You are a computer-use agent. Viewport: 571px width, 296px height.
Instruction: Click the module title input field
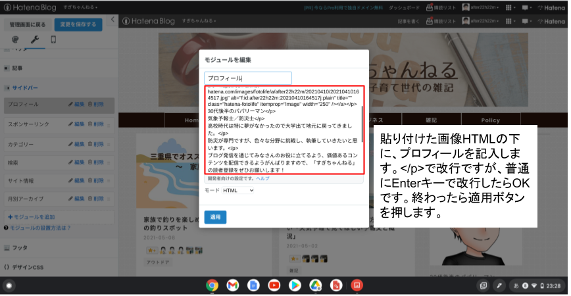[x=248, y=78]
